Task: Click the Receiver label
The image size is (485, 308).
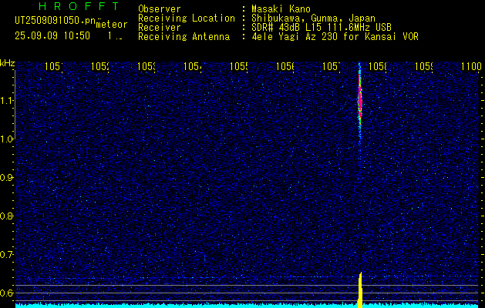Action: (x=160, y=28)
